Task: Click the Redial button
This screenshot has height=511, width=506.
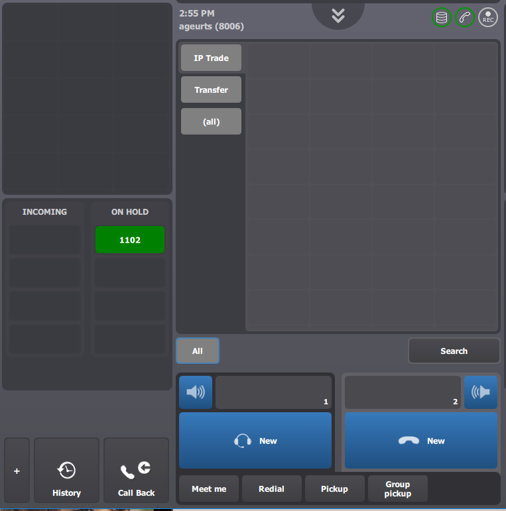Action: pyautogui.click(x=272, y=489)
